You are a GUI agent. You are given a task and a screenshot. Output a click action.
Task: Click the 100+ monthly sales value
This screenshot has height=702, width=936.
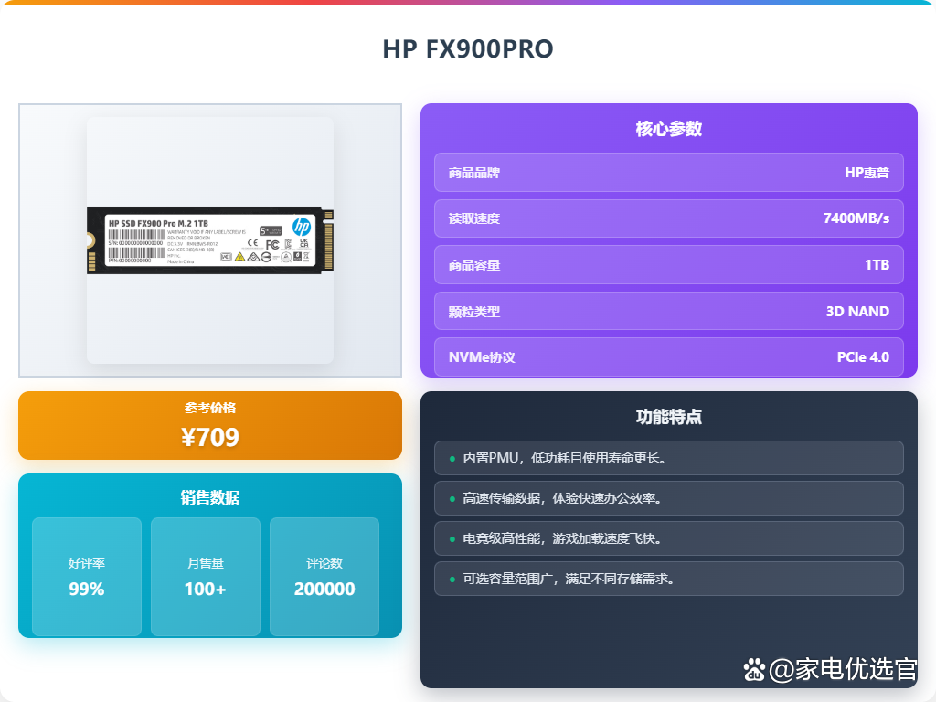pos(206,590)
